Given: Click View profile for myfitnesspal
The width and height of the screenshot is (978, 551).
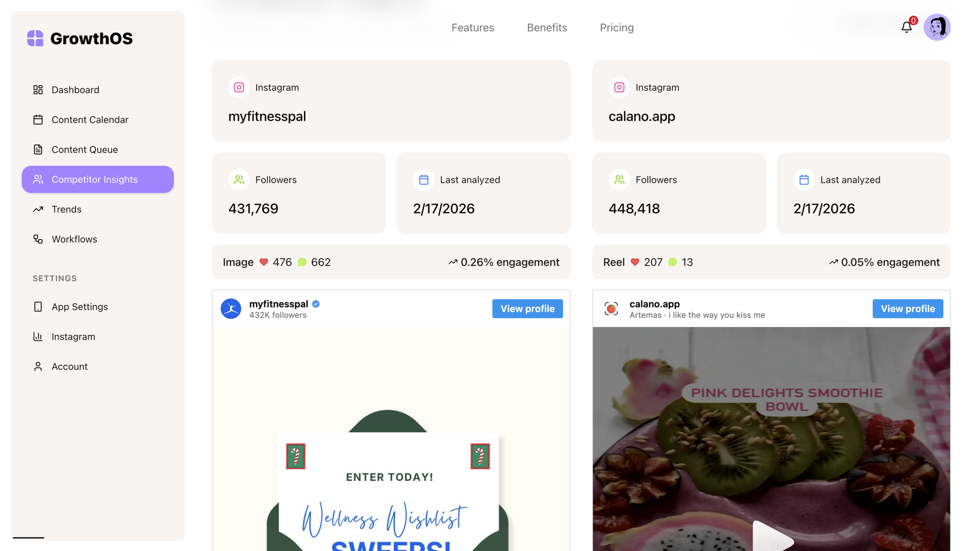Looking at the screenshot, I should pyautogui.click(x=527, y=309).
